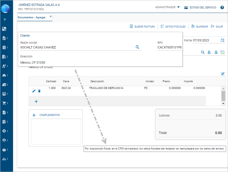Expand the sidebar with double chevron

(5, 19)
